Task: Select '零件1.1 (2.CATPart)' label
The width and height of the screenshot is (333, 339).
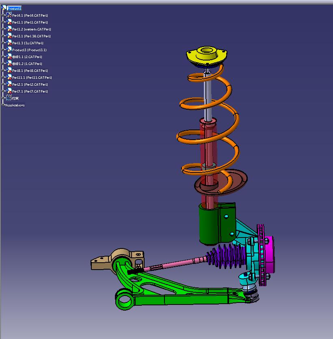Action: coord(27,57)
